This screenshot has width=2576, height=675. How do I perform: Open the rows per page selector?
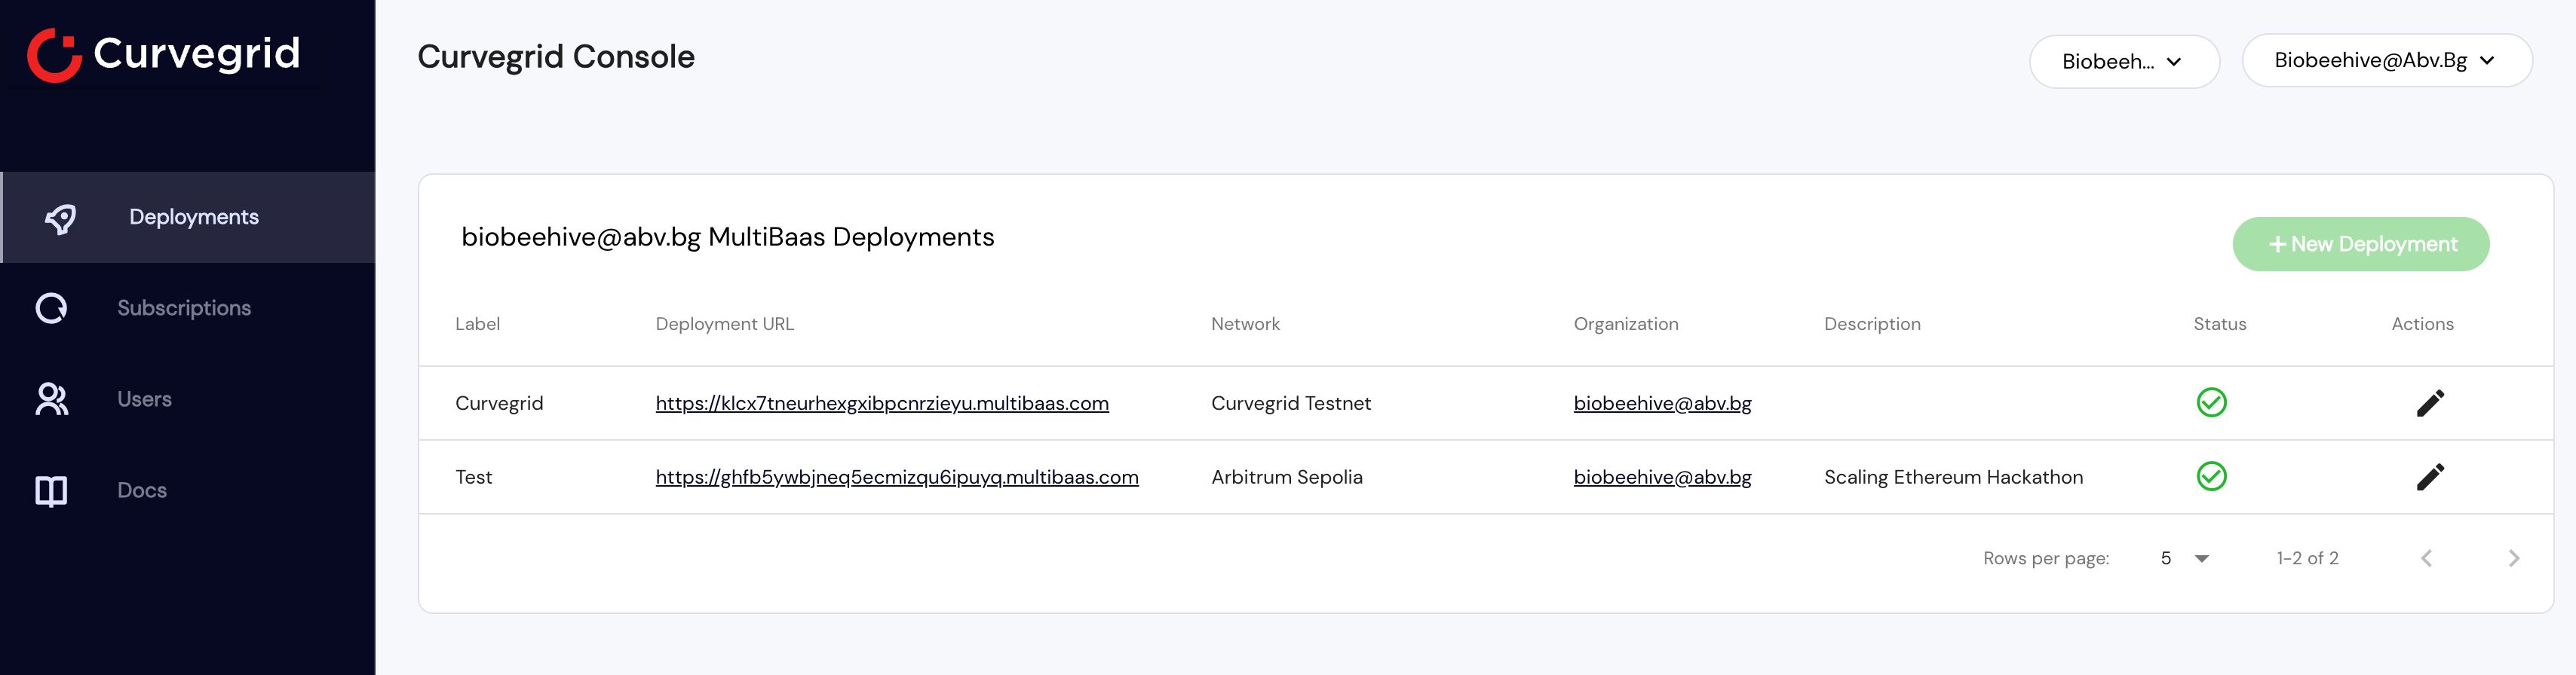coord(2184,558)
